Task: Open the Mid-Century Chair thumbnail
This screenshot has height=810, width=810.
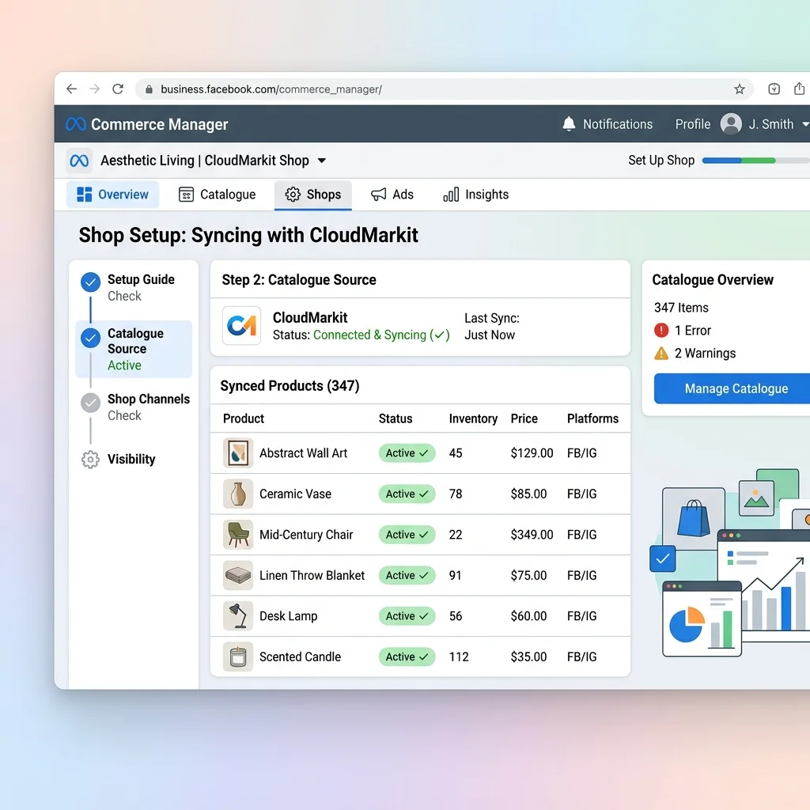Action: pyautogui.click(x=238, y=535)
